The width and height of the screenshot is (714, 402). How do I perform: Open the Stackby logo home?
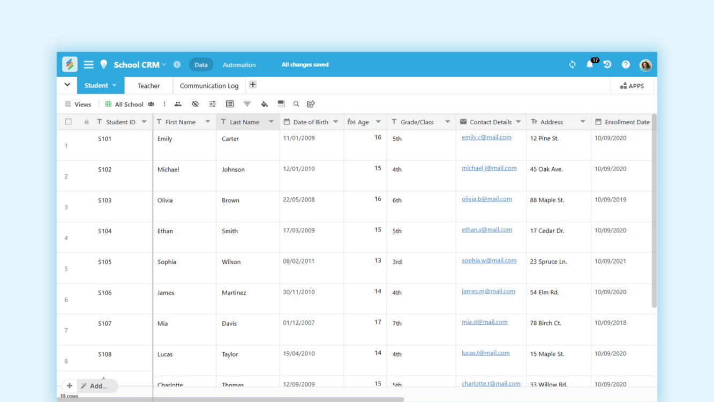(70, 64)
